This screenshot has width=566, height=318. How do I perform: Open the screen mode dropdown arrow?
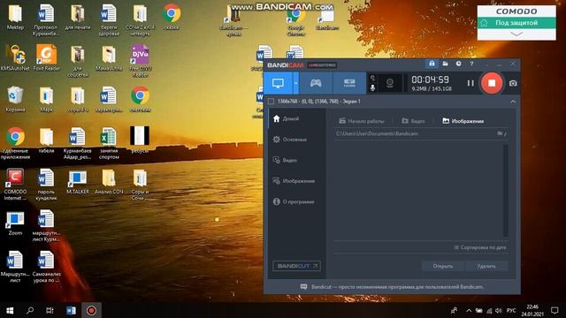point(295,83)
